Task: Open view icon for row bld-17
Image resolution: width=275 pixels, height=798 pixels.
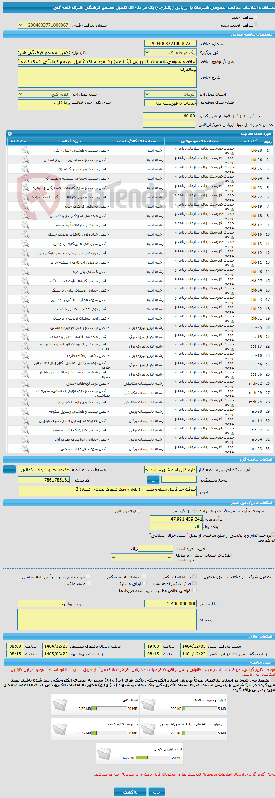Action: click(25, 225)
